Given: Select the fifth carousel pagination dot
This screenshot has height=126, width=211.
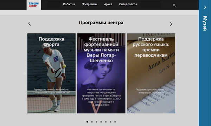Looking at the screenshot, I should pyautogui.click(x=106, y=122).
